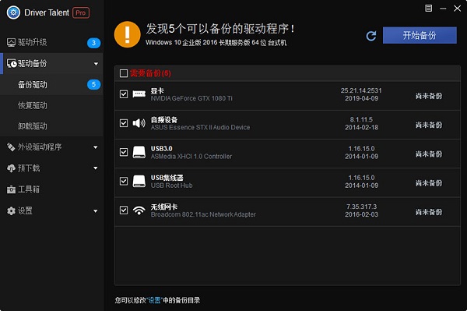Screen dimensions: 467x311
Task: Click the orange exclamation warning icon
Action: coord(127,34)
